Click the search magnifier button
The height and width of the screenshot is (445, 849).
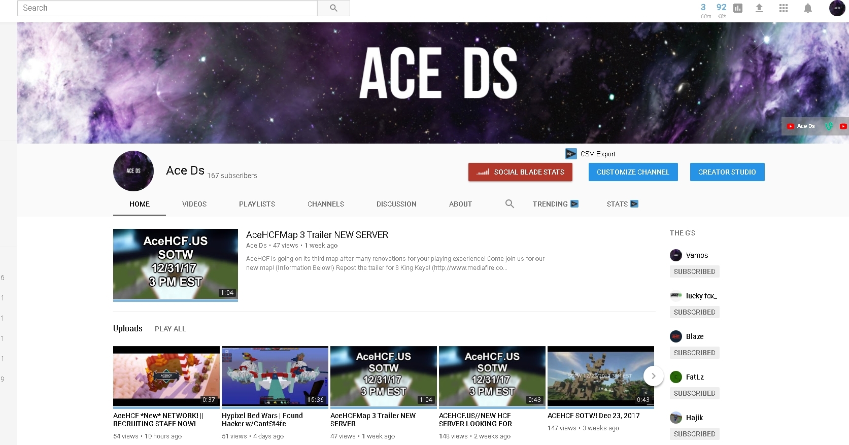click(x=333, y=8)
